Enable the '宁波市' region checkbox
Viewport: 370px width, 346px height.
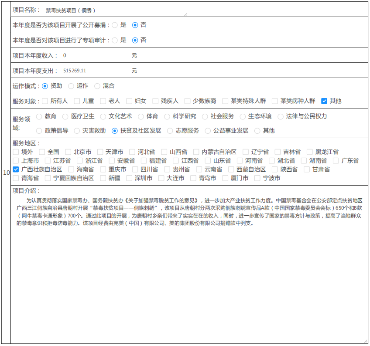[x=257, y=178]
